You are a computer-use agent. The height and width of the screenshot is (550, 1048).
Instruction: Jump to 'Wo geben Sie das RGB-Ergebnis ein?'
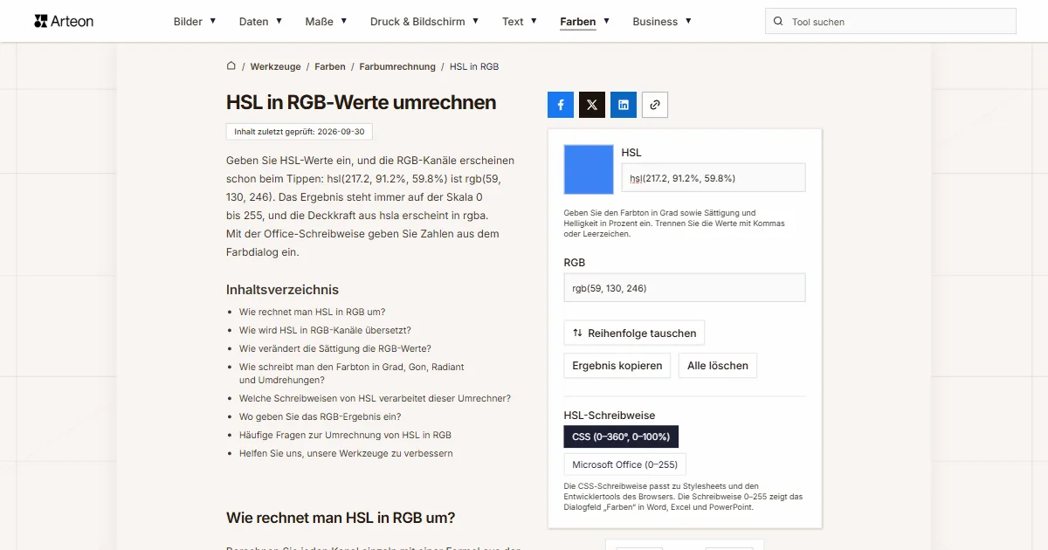(x=321, y=416)
